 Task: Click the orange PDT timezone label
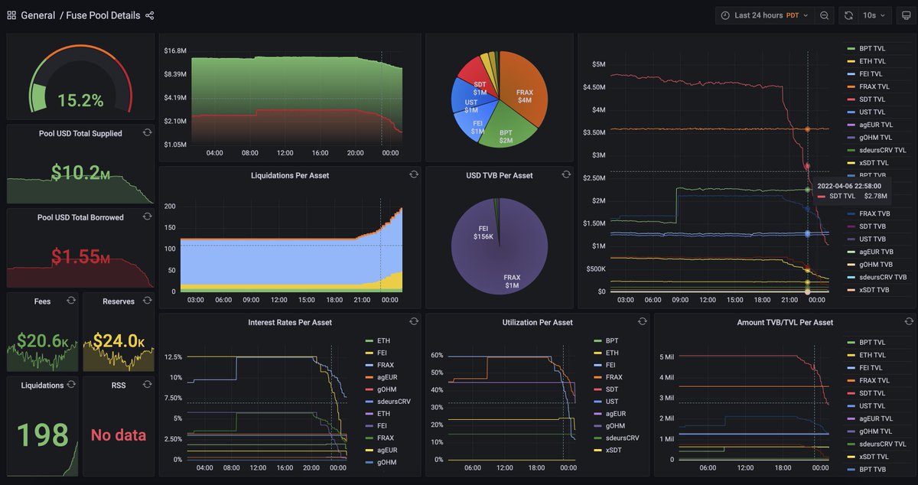(793, 15)
